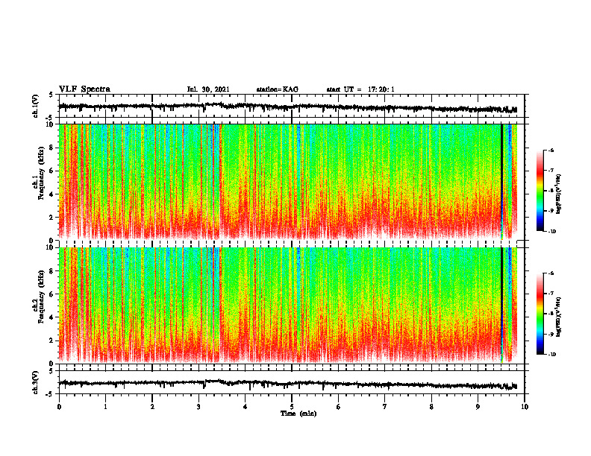The width and height of the screenshot is (591, 456).
Task: Click time axis tick label '7'
Action: point(385,407)
